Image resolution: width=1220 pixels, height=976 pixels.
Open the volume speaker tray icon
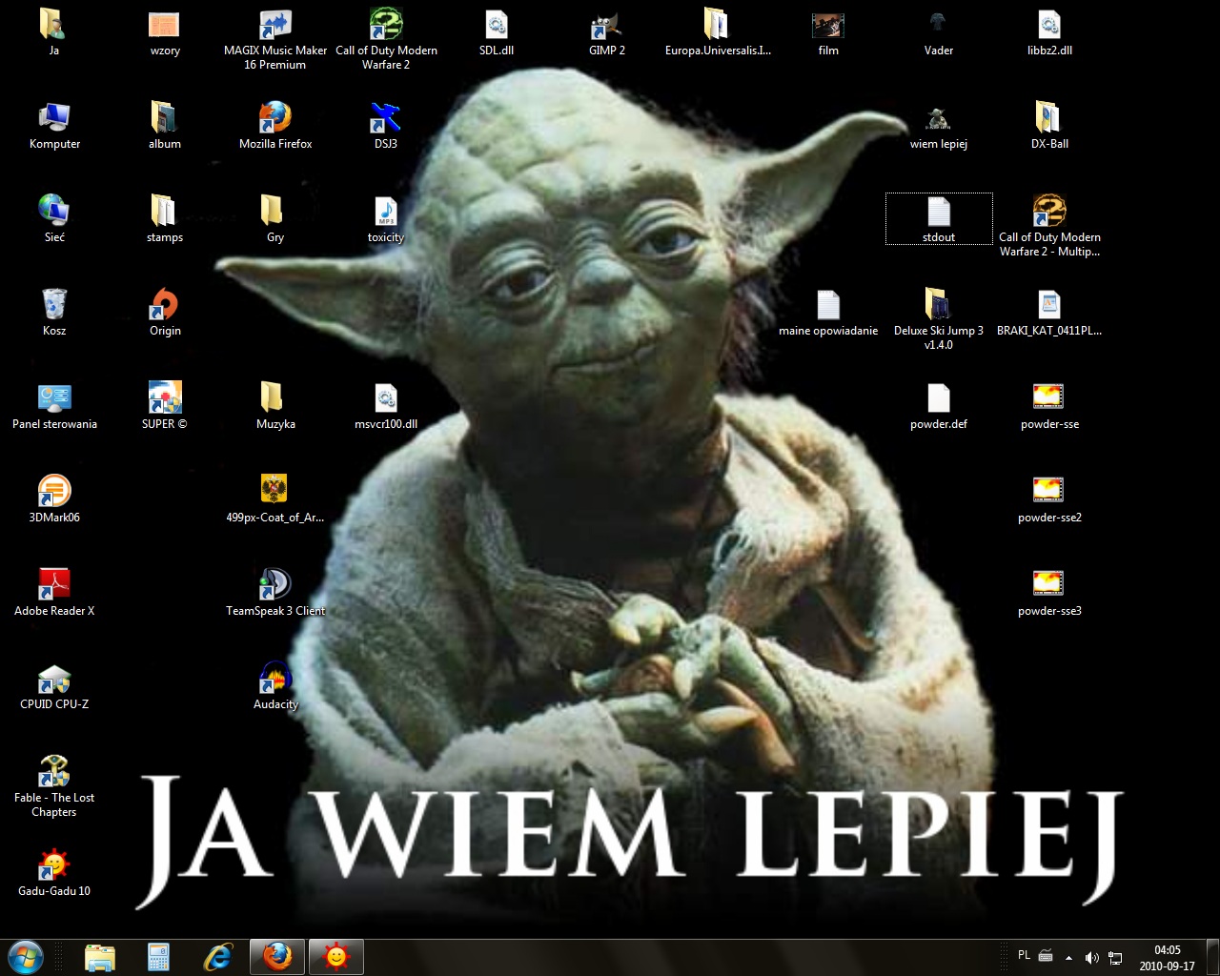[x=1092, y=957]
